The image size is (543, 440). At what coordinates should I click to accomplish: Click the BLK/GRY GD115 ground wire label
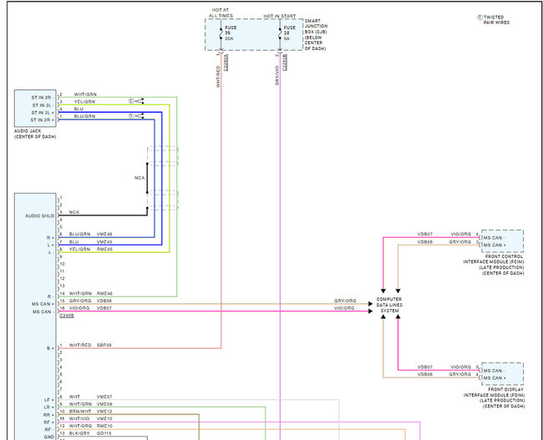[x=90, y=432]
